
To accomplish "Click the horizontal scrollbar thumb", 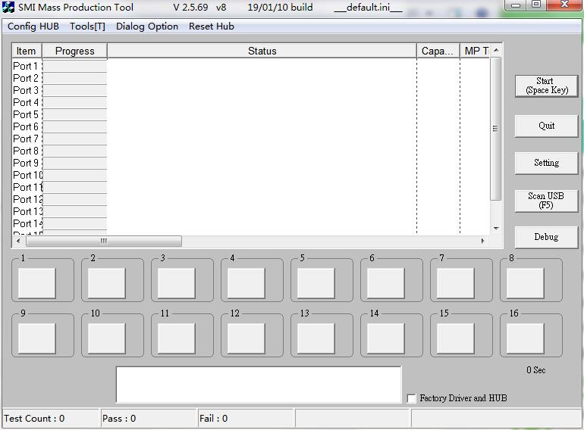I will (x=104, y=241).
